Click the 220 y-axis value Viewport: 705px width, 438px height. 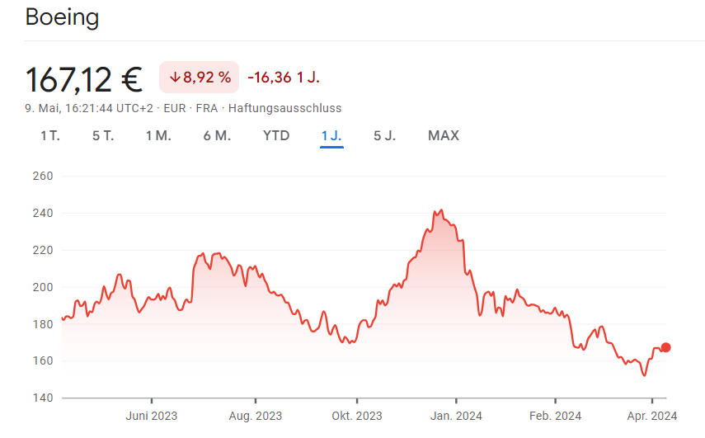[x=43, y=250]
